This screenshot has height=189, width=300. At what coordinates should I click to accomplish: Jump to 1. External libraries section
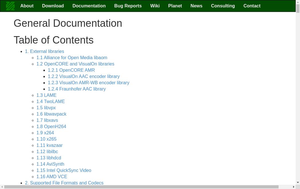[x=44, y=52]
